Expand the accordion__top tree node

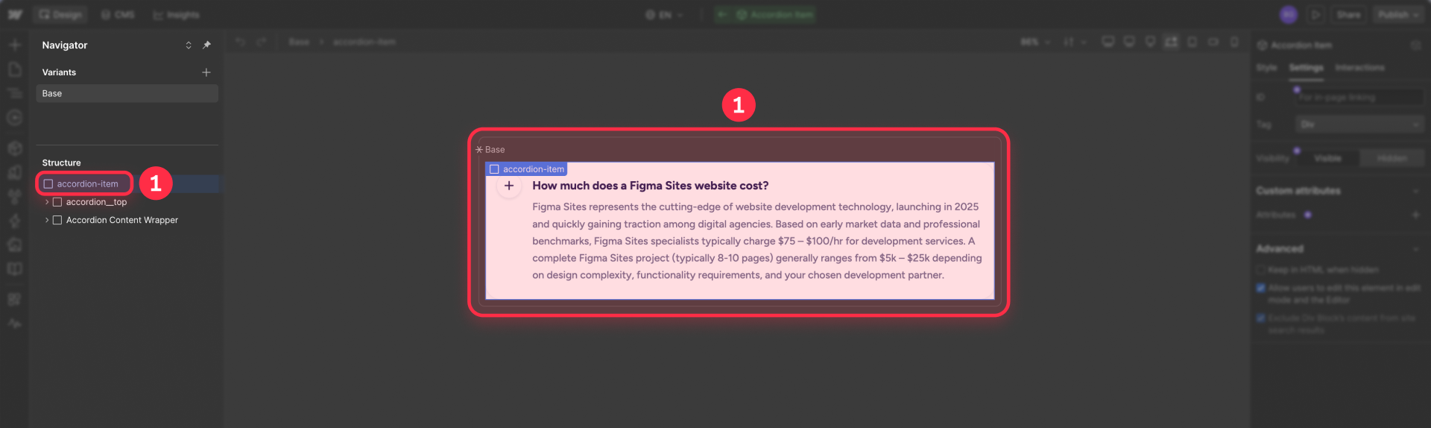coord(47,202)
